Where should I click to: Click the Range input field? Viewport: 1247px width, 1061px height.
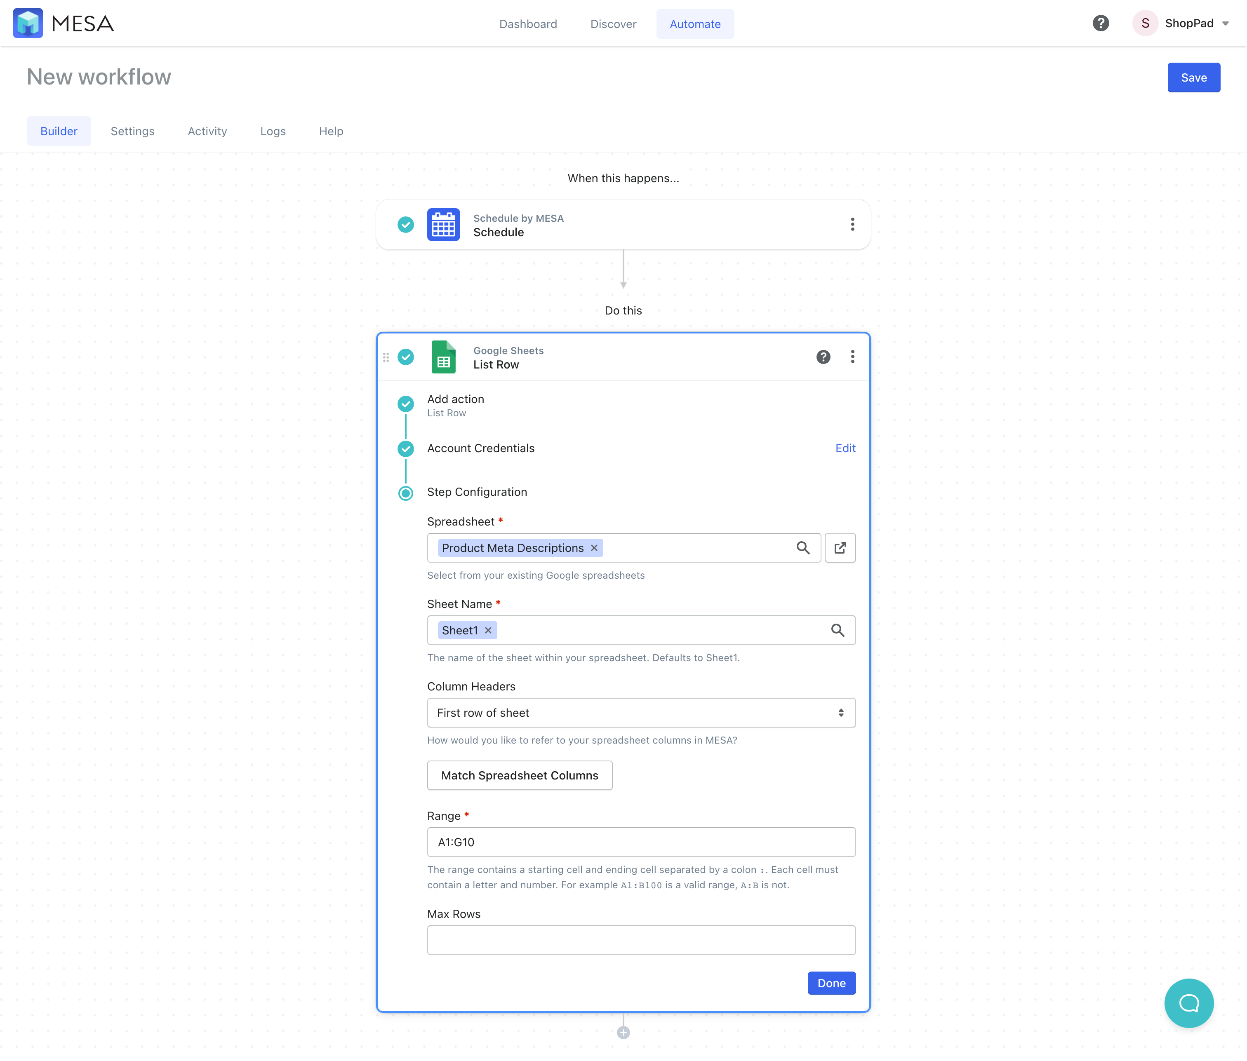point(641,842)
